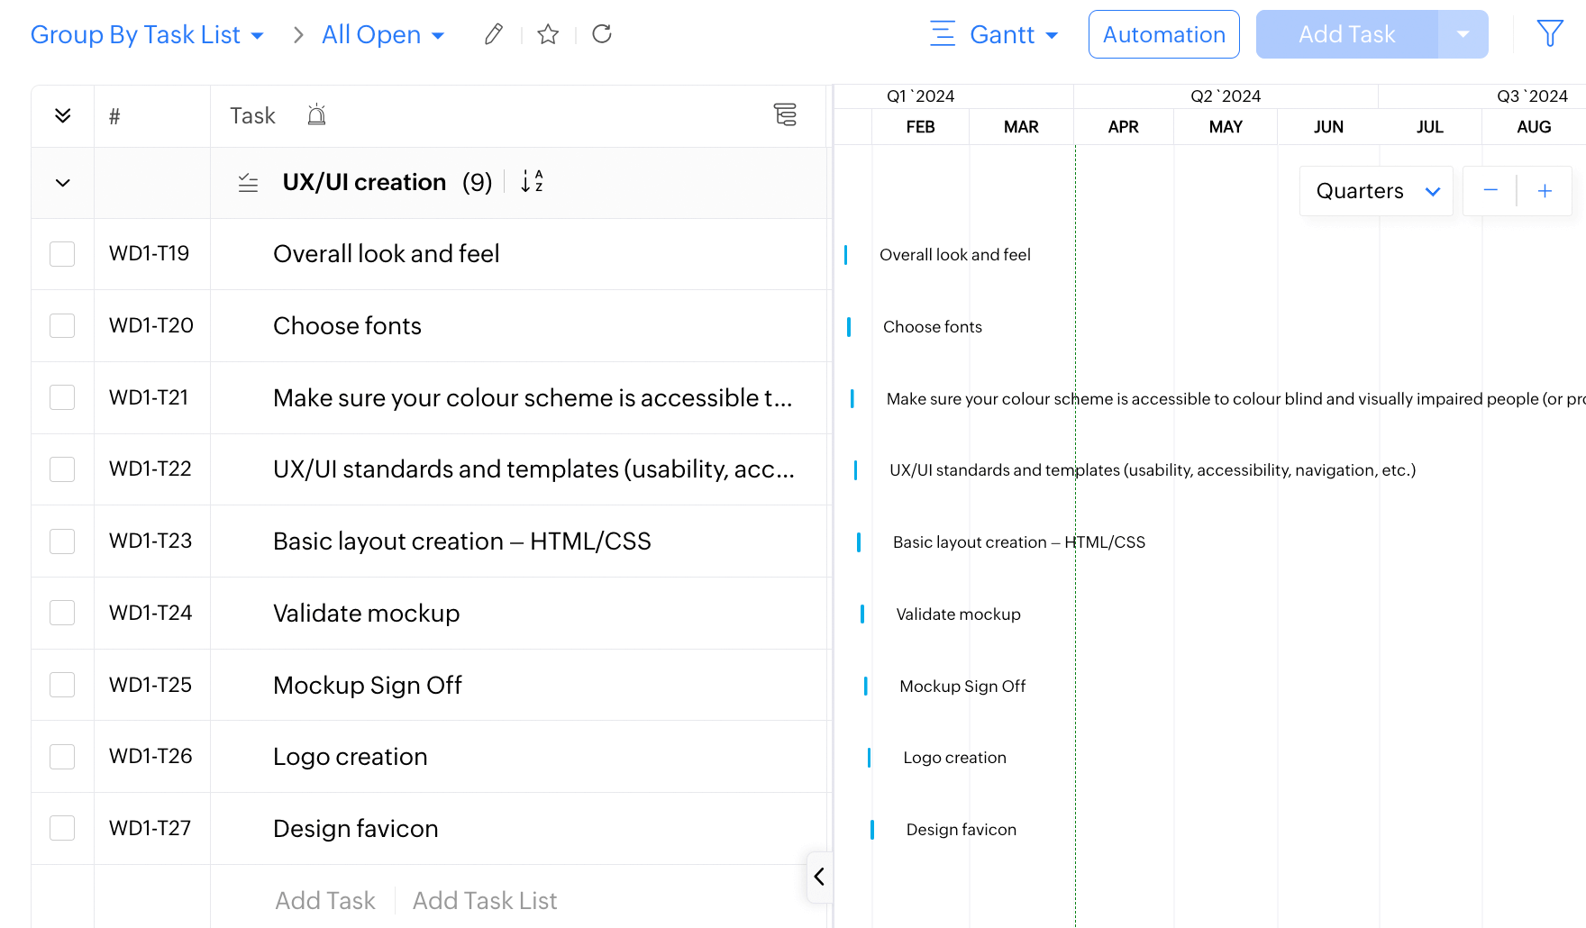The height and width of the screenshot is (928, 1586).
Task: Open the All Open view menu
Action: 383,34
